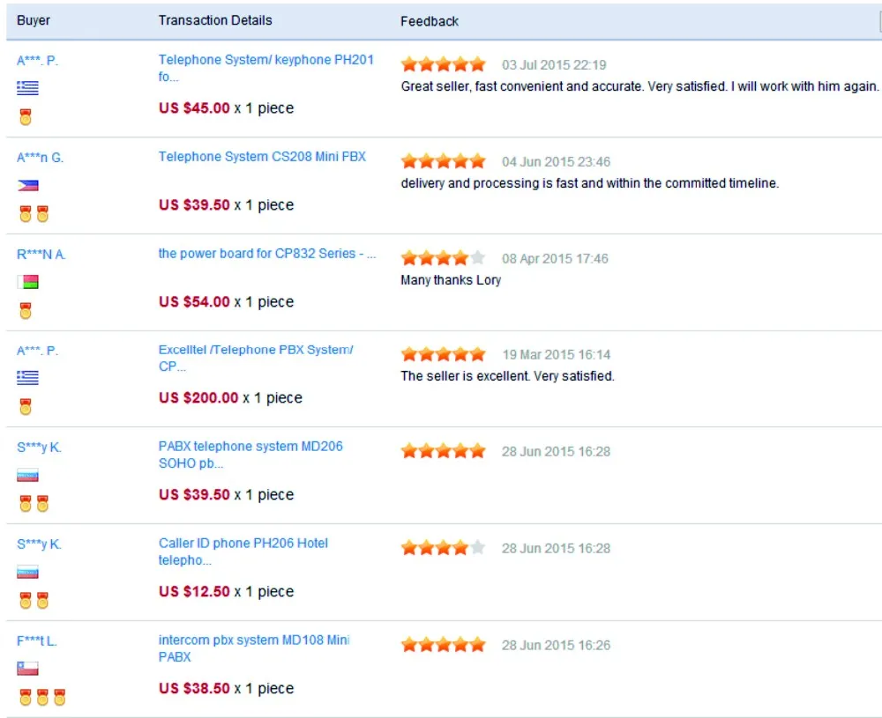The image size is (882, 718).
Task: Click the Buyer column header
Action: (x=34, y=20)
